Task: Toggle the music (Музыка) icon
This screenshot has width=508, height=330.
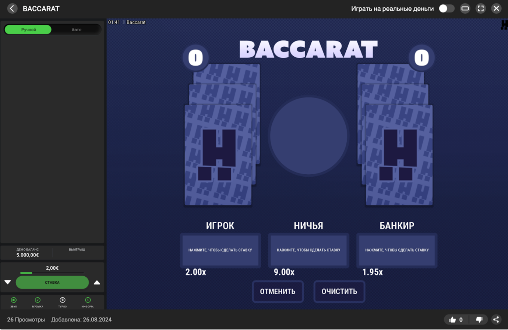Action: pos(38,301)
